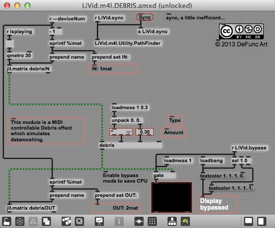The height and width of the screenshot is (228, 275).
Task: Click the patcher hierarchy icon
Action: click(x=172, y=221)
